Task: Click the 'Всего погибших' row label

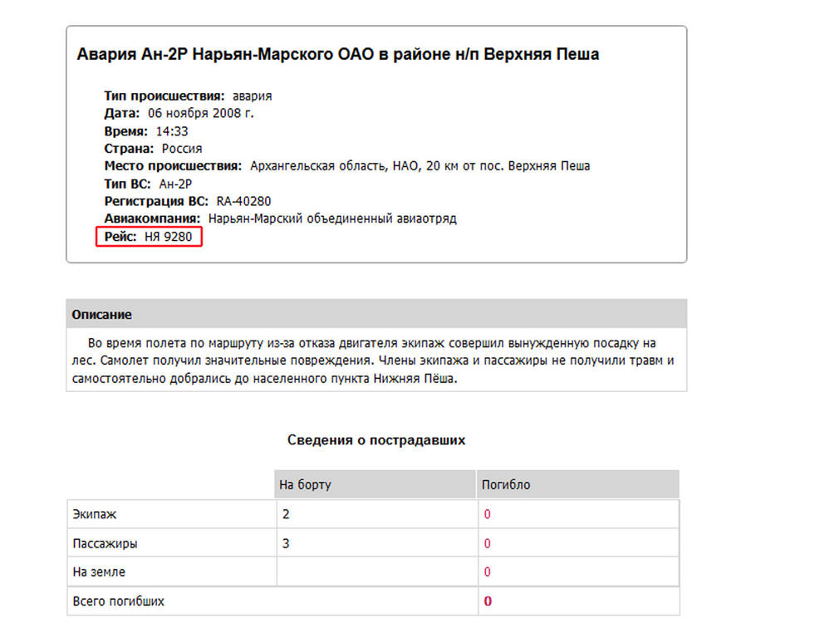Action: (x=119, y=601)
